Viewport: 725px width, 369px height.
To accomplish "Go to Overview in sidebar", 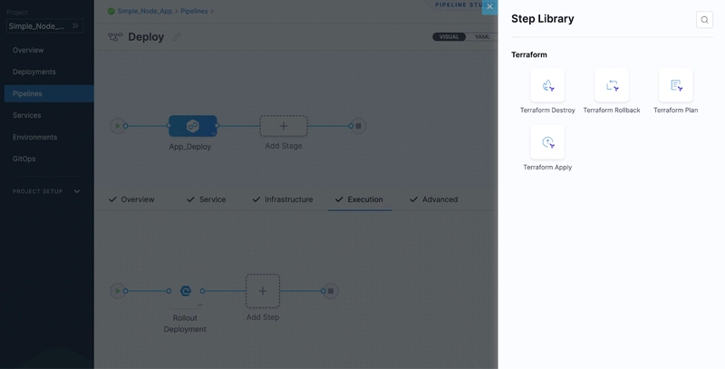I will 28,50.
